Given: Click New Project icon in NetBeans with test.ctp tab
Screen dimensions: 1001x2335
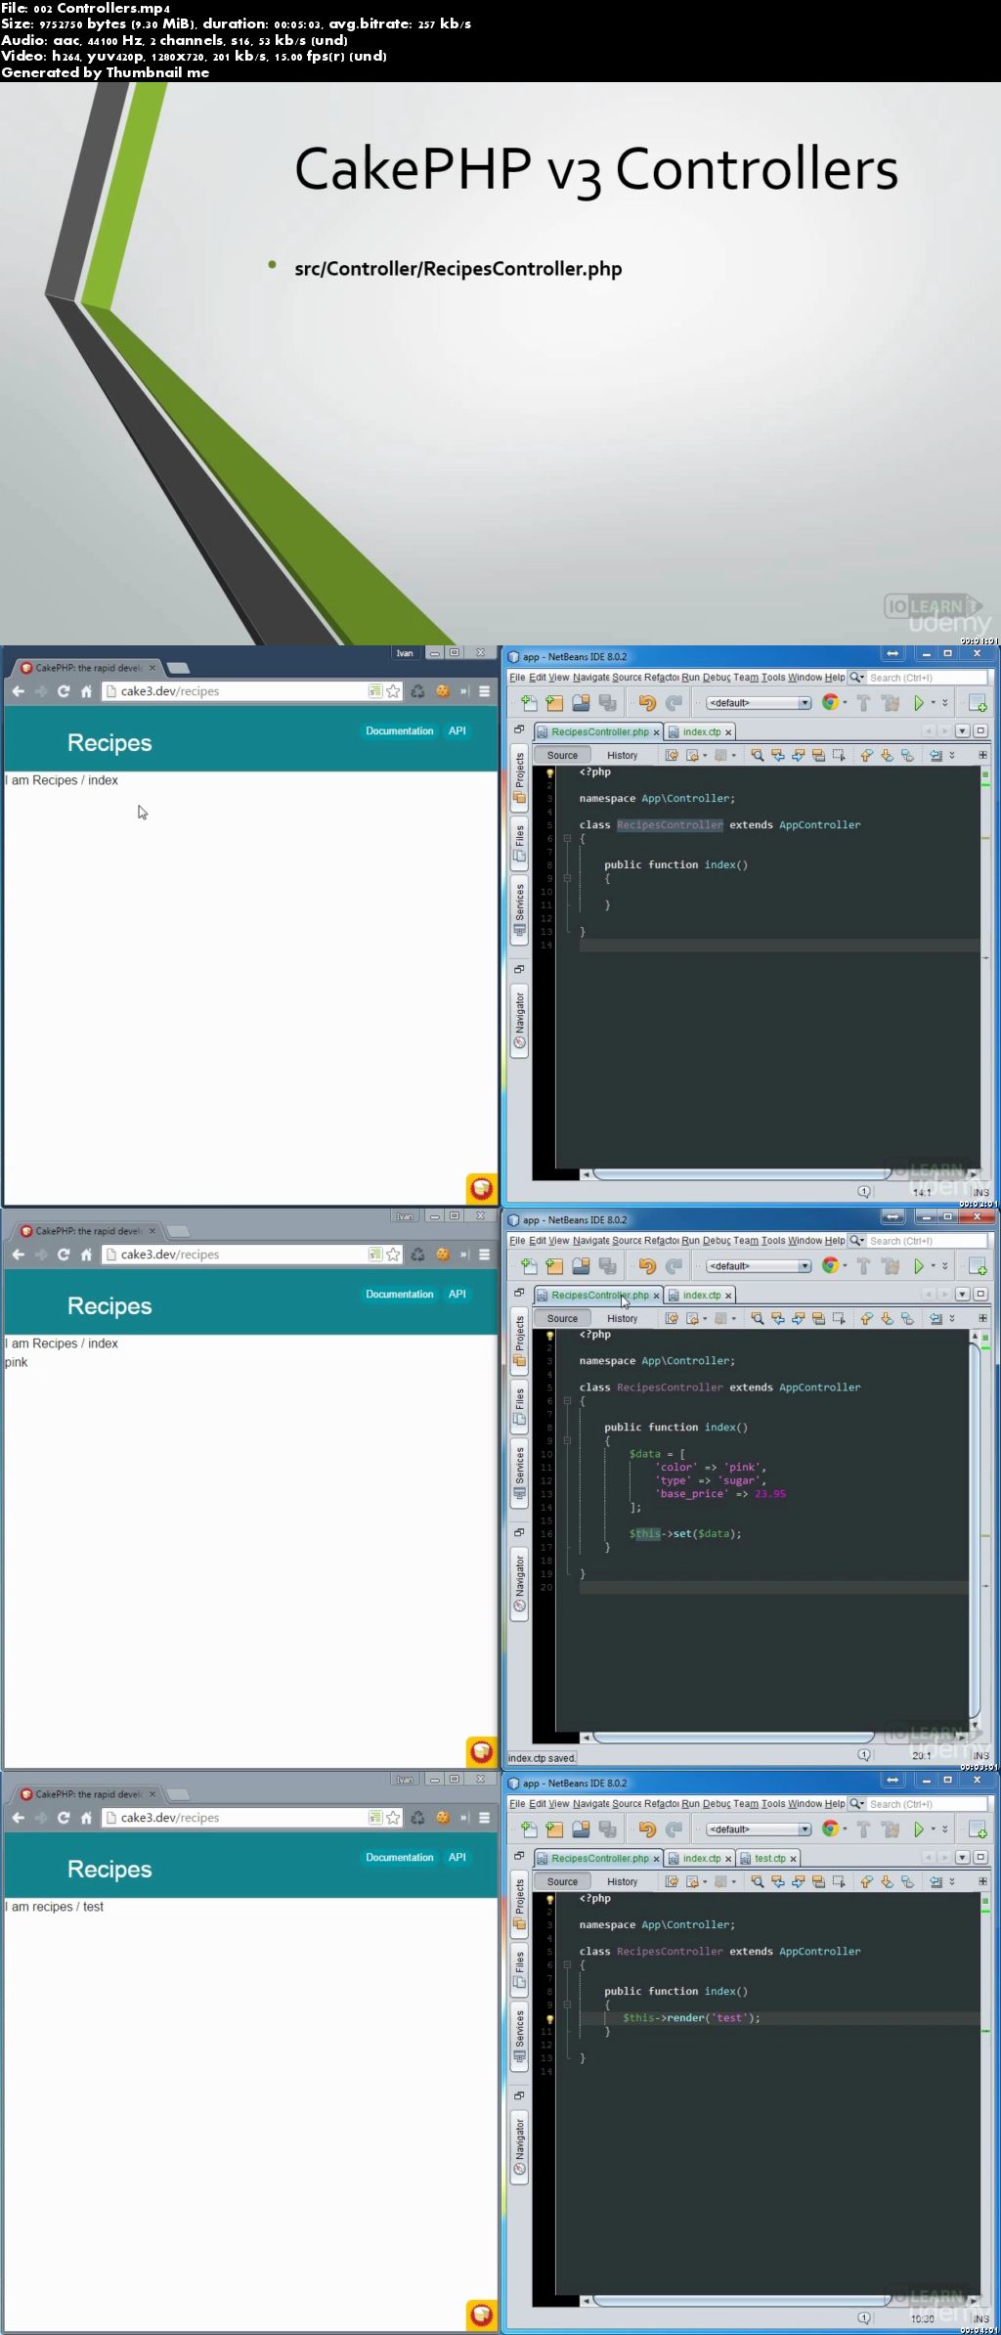Looking at the screenshot, I should click(x=554, y=1828).
